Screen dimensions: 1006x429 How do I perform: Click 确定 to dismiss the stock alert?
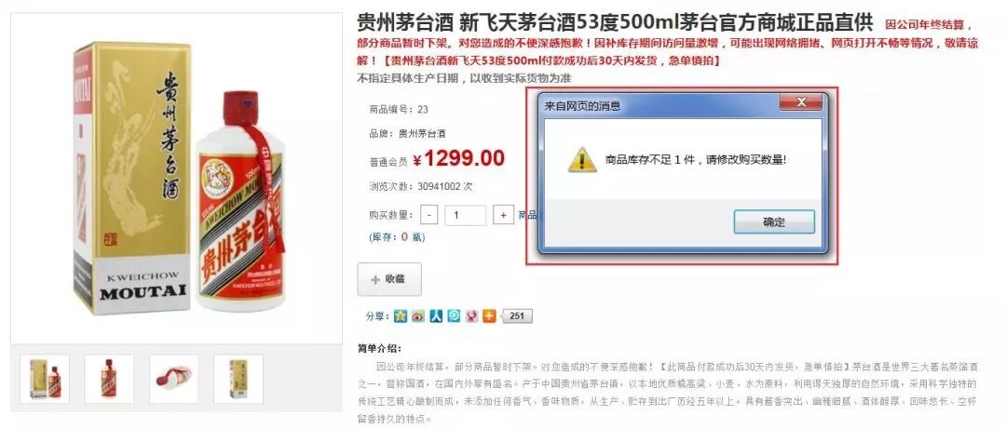(x=774, y=221)
